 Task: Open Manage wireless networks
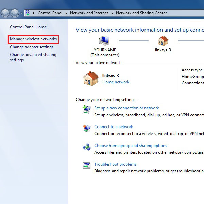tap(33, 39)
